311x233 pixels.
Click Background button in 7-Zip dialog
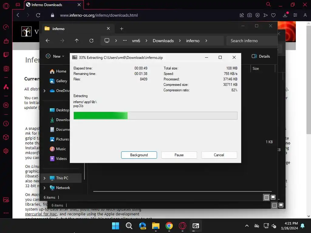pyautogui.click(x=139, y=155)
